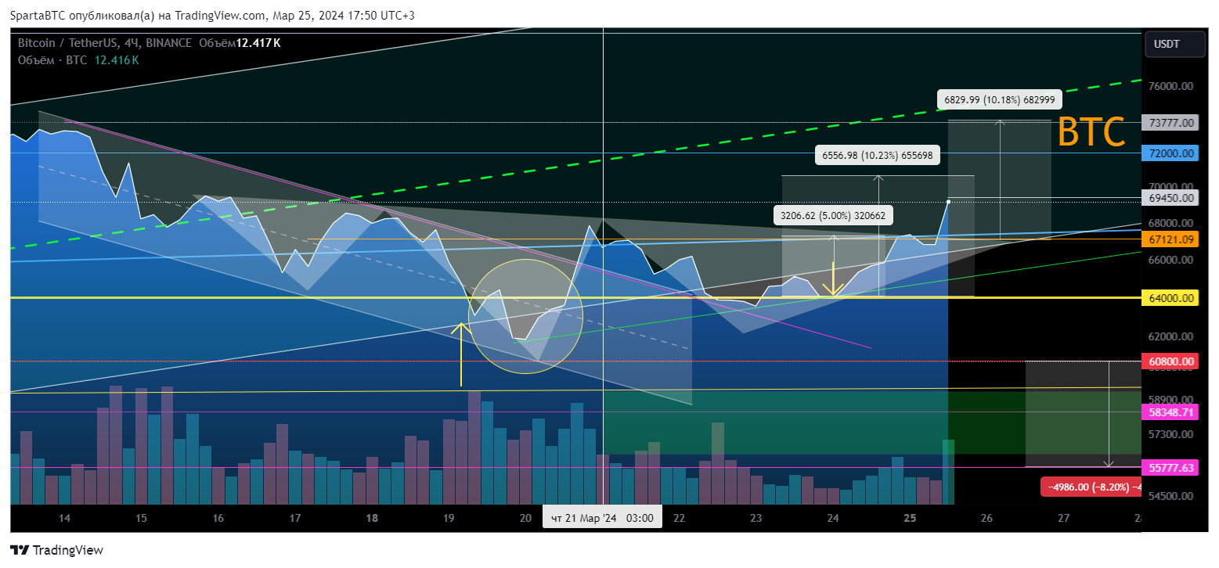Click the 73777.00 price label

click(1172, 123)
